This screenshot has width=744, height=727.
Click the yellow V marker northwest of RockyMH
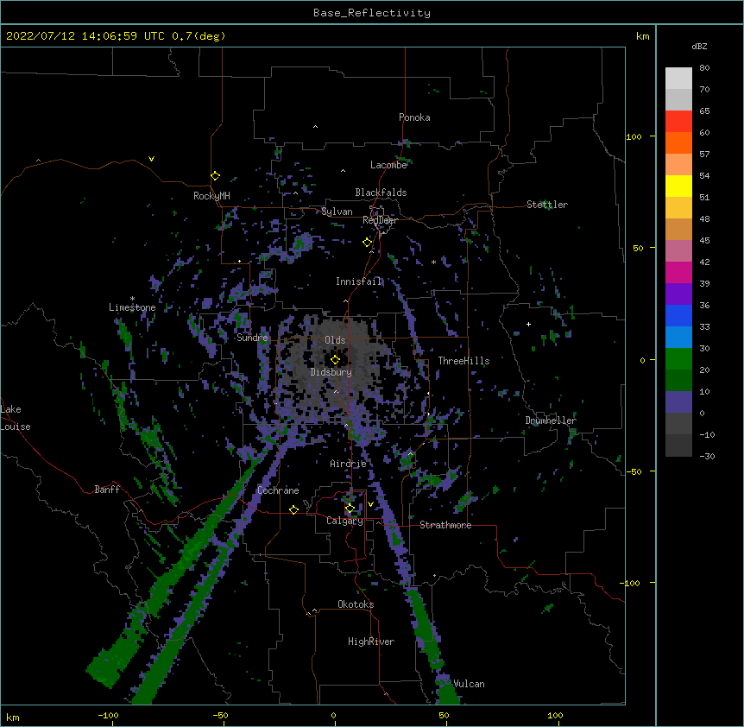(x=151, y=159)
